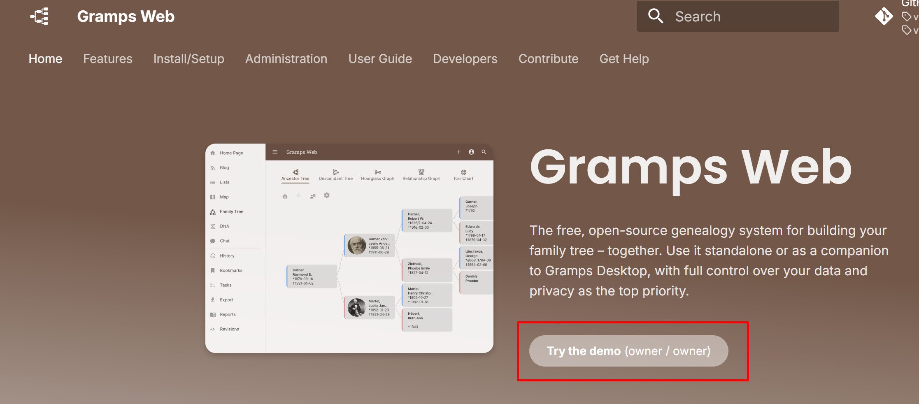Click the Garner, Raymond E. person card

pos(312,276)
